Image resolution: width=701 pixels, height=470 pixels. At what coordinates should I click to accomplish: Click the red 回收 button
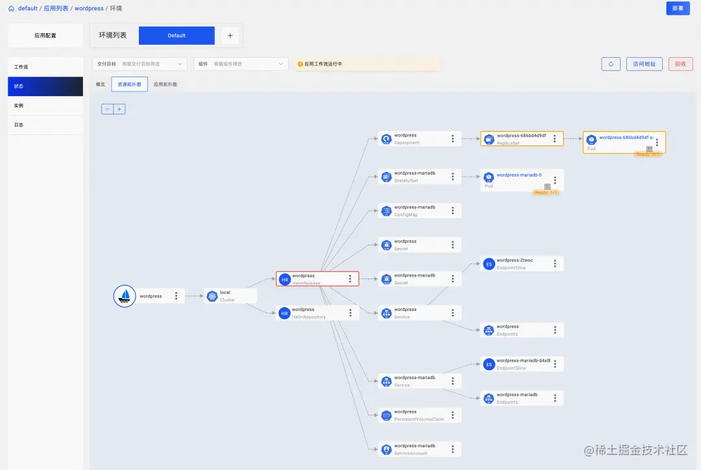680,64
